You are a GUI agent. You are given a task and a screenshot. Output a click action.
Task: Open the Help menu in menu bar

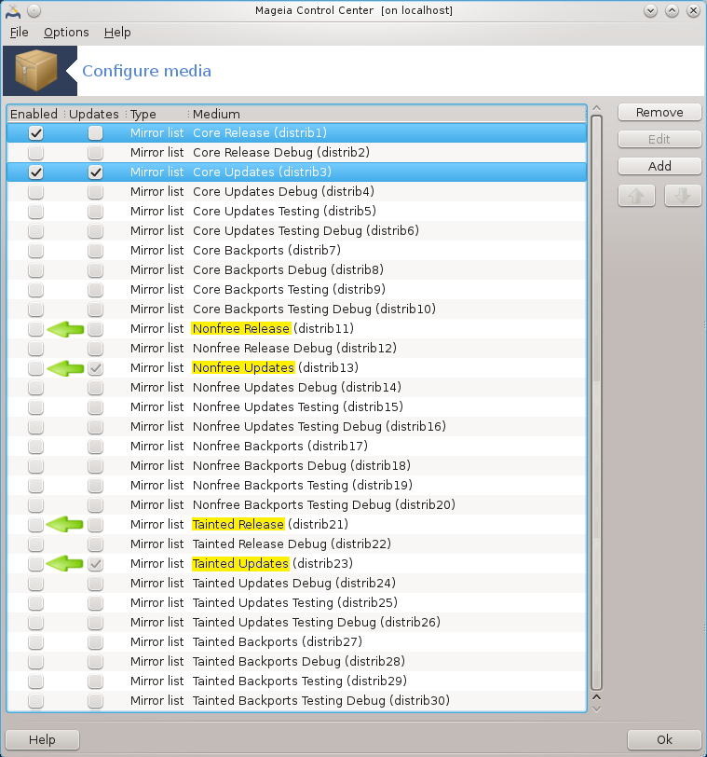tap(117, 33)
